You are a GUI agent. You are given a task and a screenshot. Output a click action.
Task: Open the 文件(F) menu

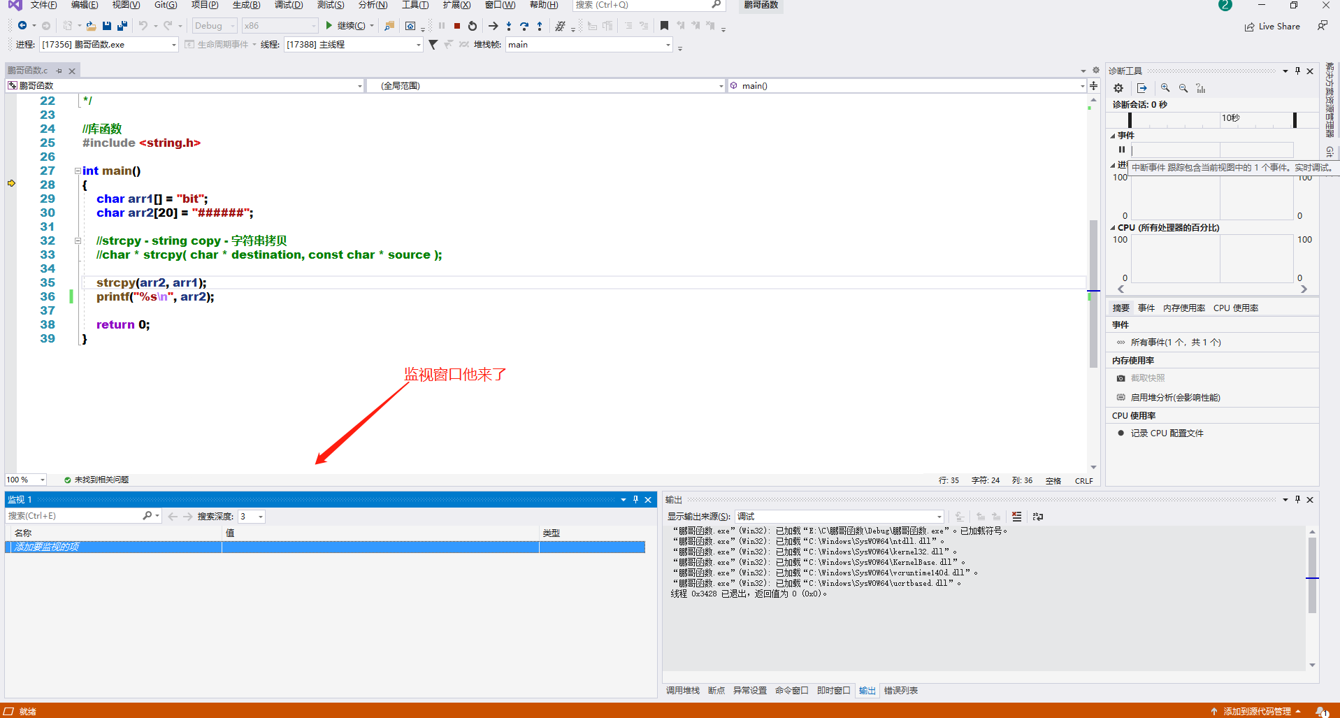click(43, 5)
